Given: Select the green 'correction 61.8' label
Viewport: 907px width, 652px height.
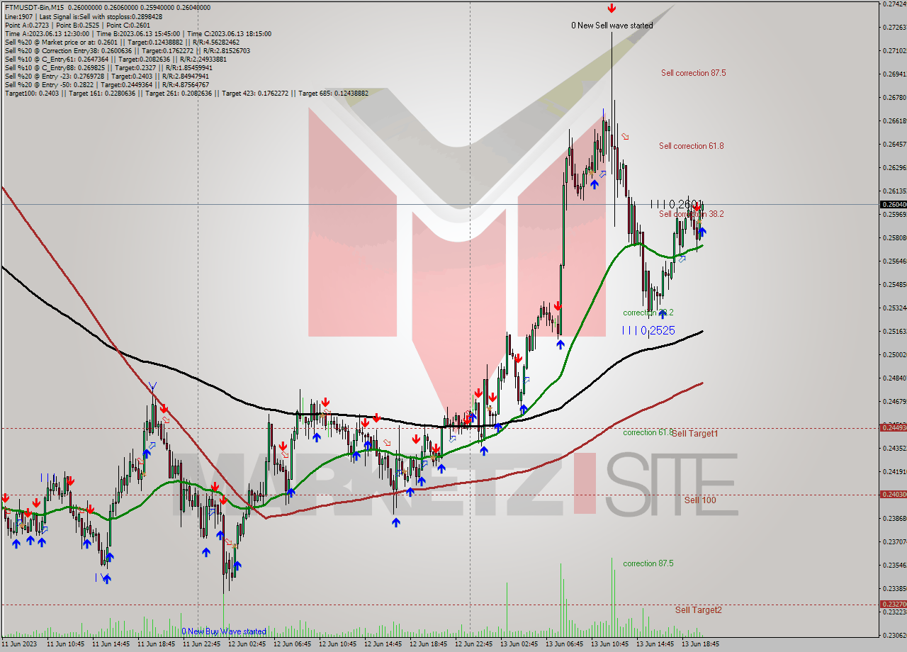Looking at the screenshot, I should pos(648,432).
